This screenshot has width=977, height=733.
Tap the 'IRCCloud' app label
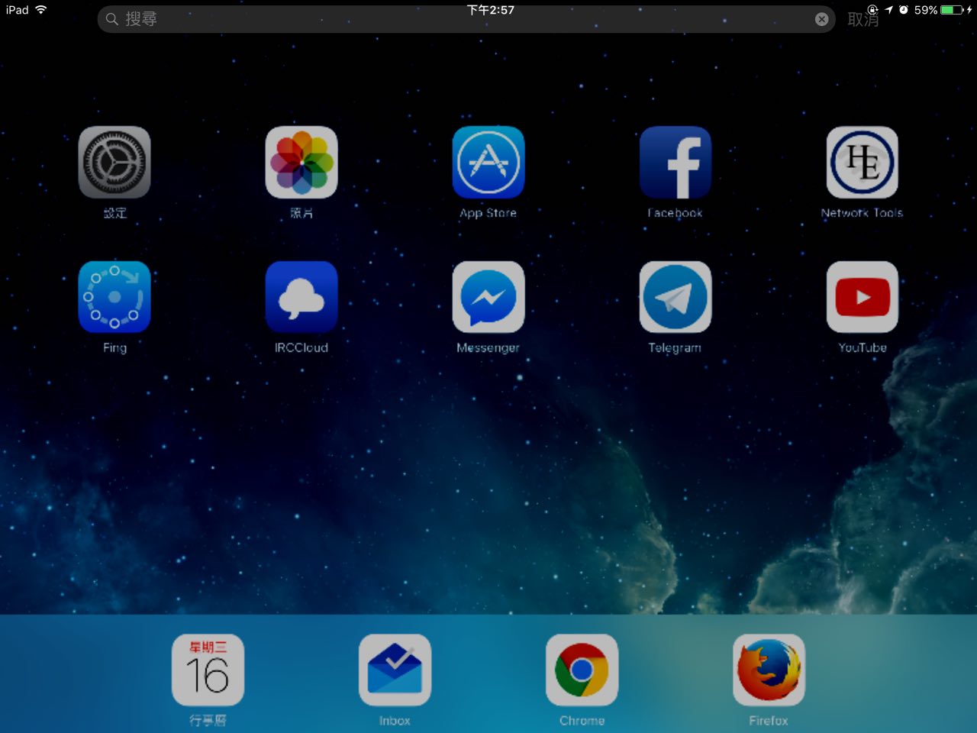(x=301, y=347)
